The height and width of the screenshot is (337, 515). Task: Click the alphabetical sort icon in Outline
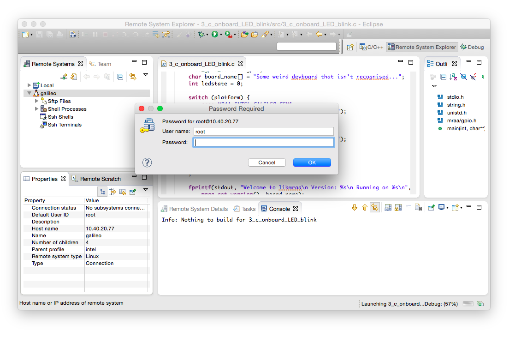coord(453,77)
